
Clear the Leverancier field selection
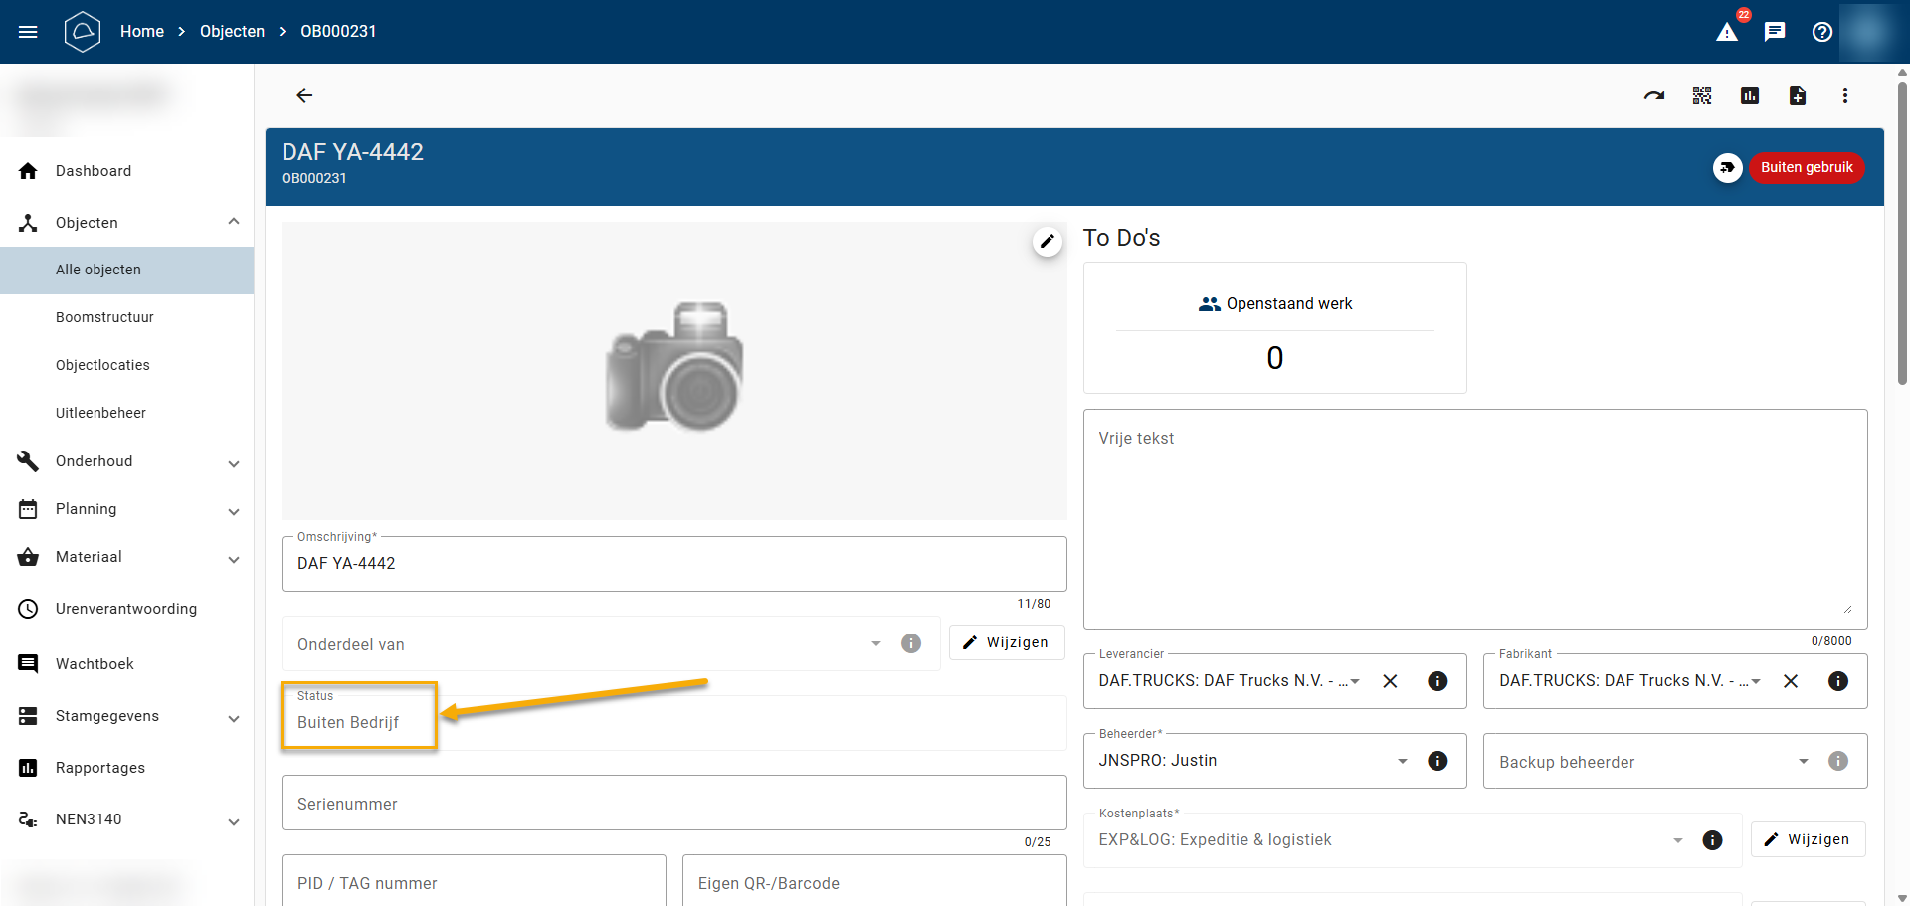(x=1391, y=681)
